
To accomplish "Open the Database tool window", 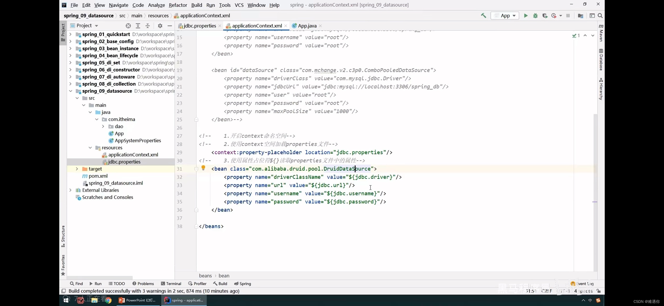I will pyautogui.click(x=601, y=60).
